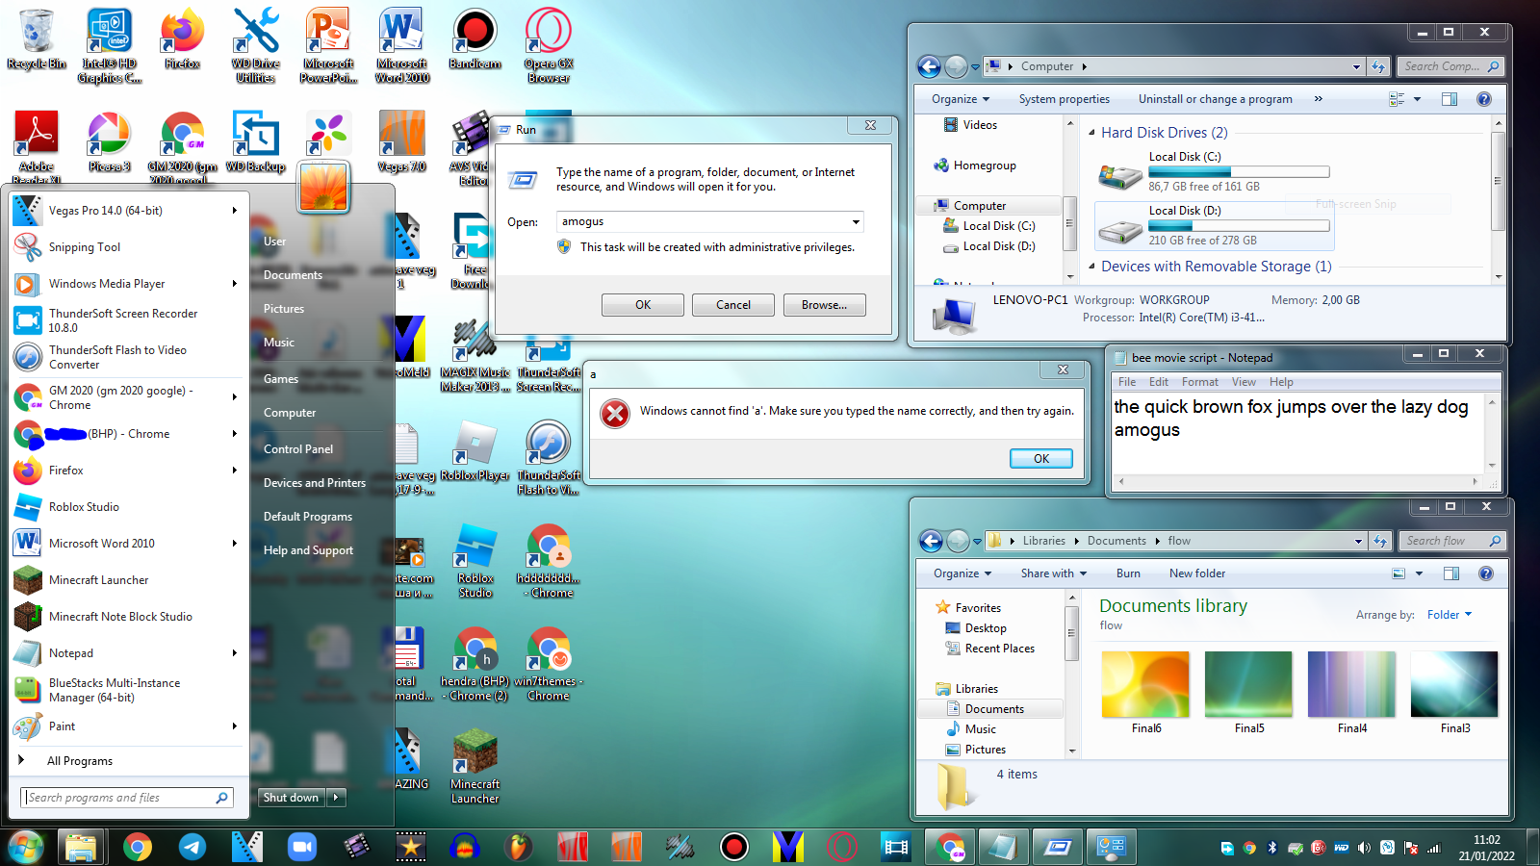Image resolution: width=1540 pixels, height=866 pixels.
Task: Click Bluetooth icon in system tray
Action: 1271,848
